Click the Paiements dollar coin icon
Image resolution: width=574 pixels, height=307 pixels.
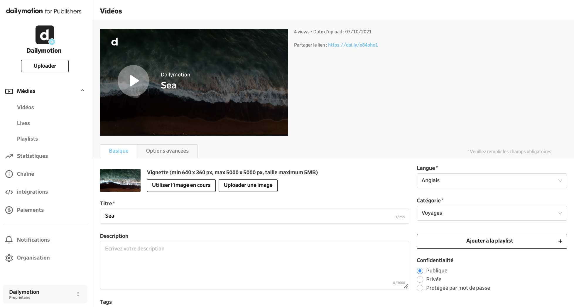click(x=9, y=210)
